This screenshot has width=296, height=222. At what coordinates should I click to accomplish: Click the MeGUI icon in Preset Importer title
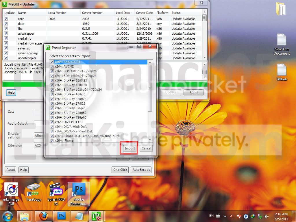[48, 48]
